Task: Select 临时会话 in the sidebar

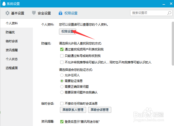Action: click(x=16, y=41)
